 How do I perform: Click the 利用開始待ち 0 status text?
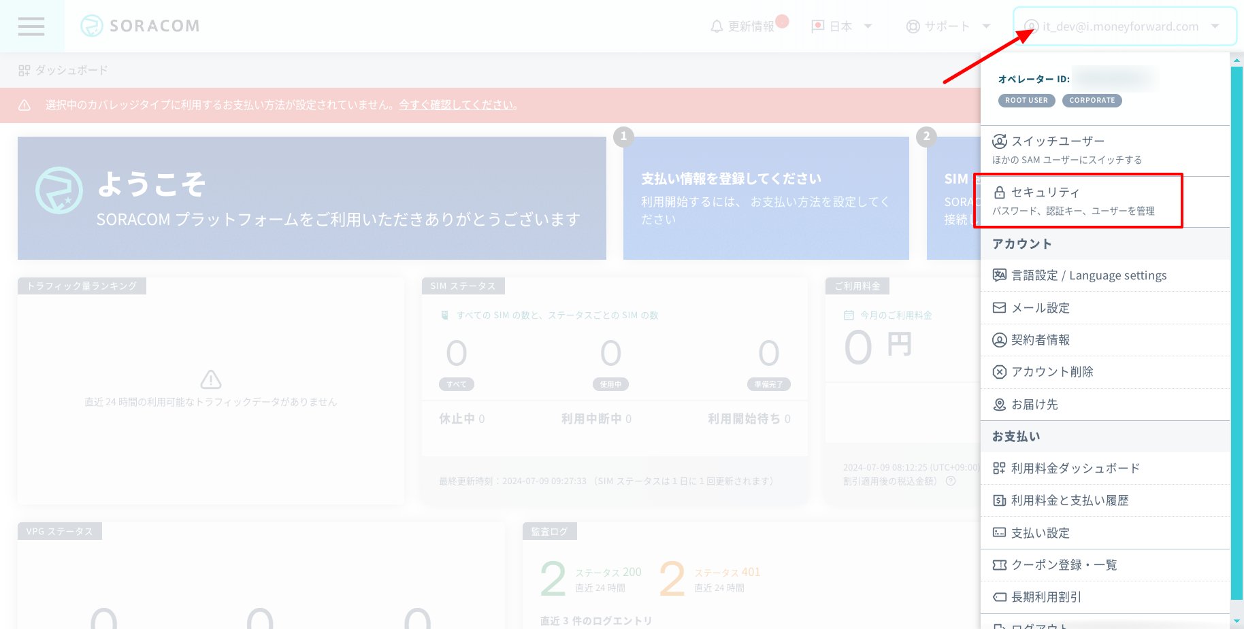tap(749, 419)
